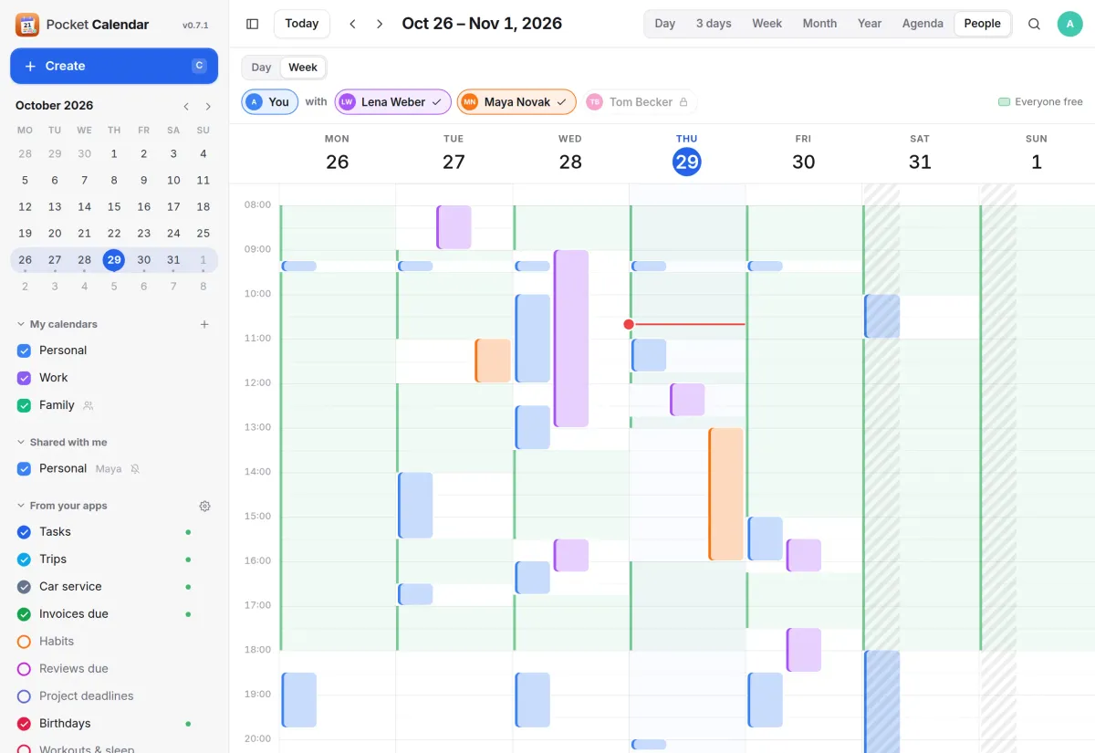The width and height of the screenshot is (1095, 753).
Task: Enable the Habits calendar
Action: tap(25, 642)
